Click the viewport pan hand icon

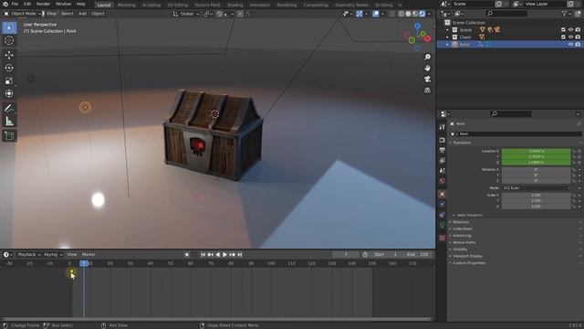(427, 68)
